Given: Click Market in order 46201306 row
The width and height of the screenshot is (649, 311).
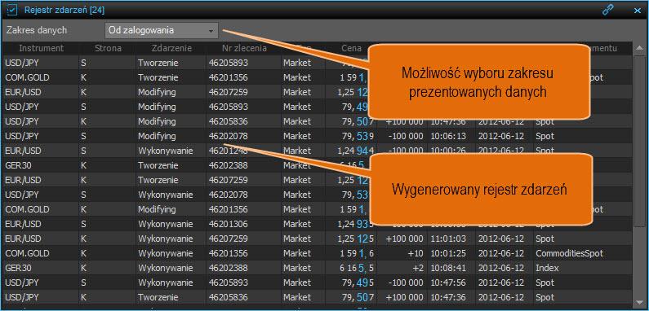Looking at the screenshot, I should tap(297, 224).
